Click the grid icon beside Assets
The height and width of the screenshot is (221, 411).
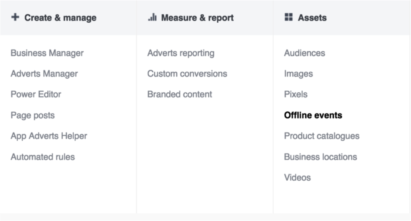tap(288, 17)
